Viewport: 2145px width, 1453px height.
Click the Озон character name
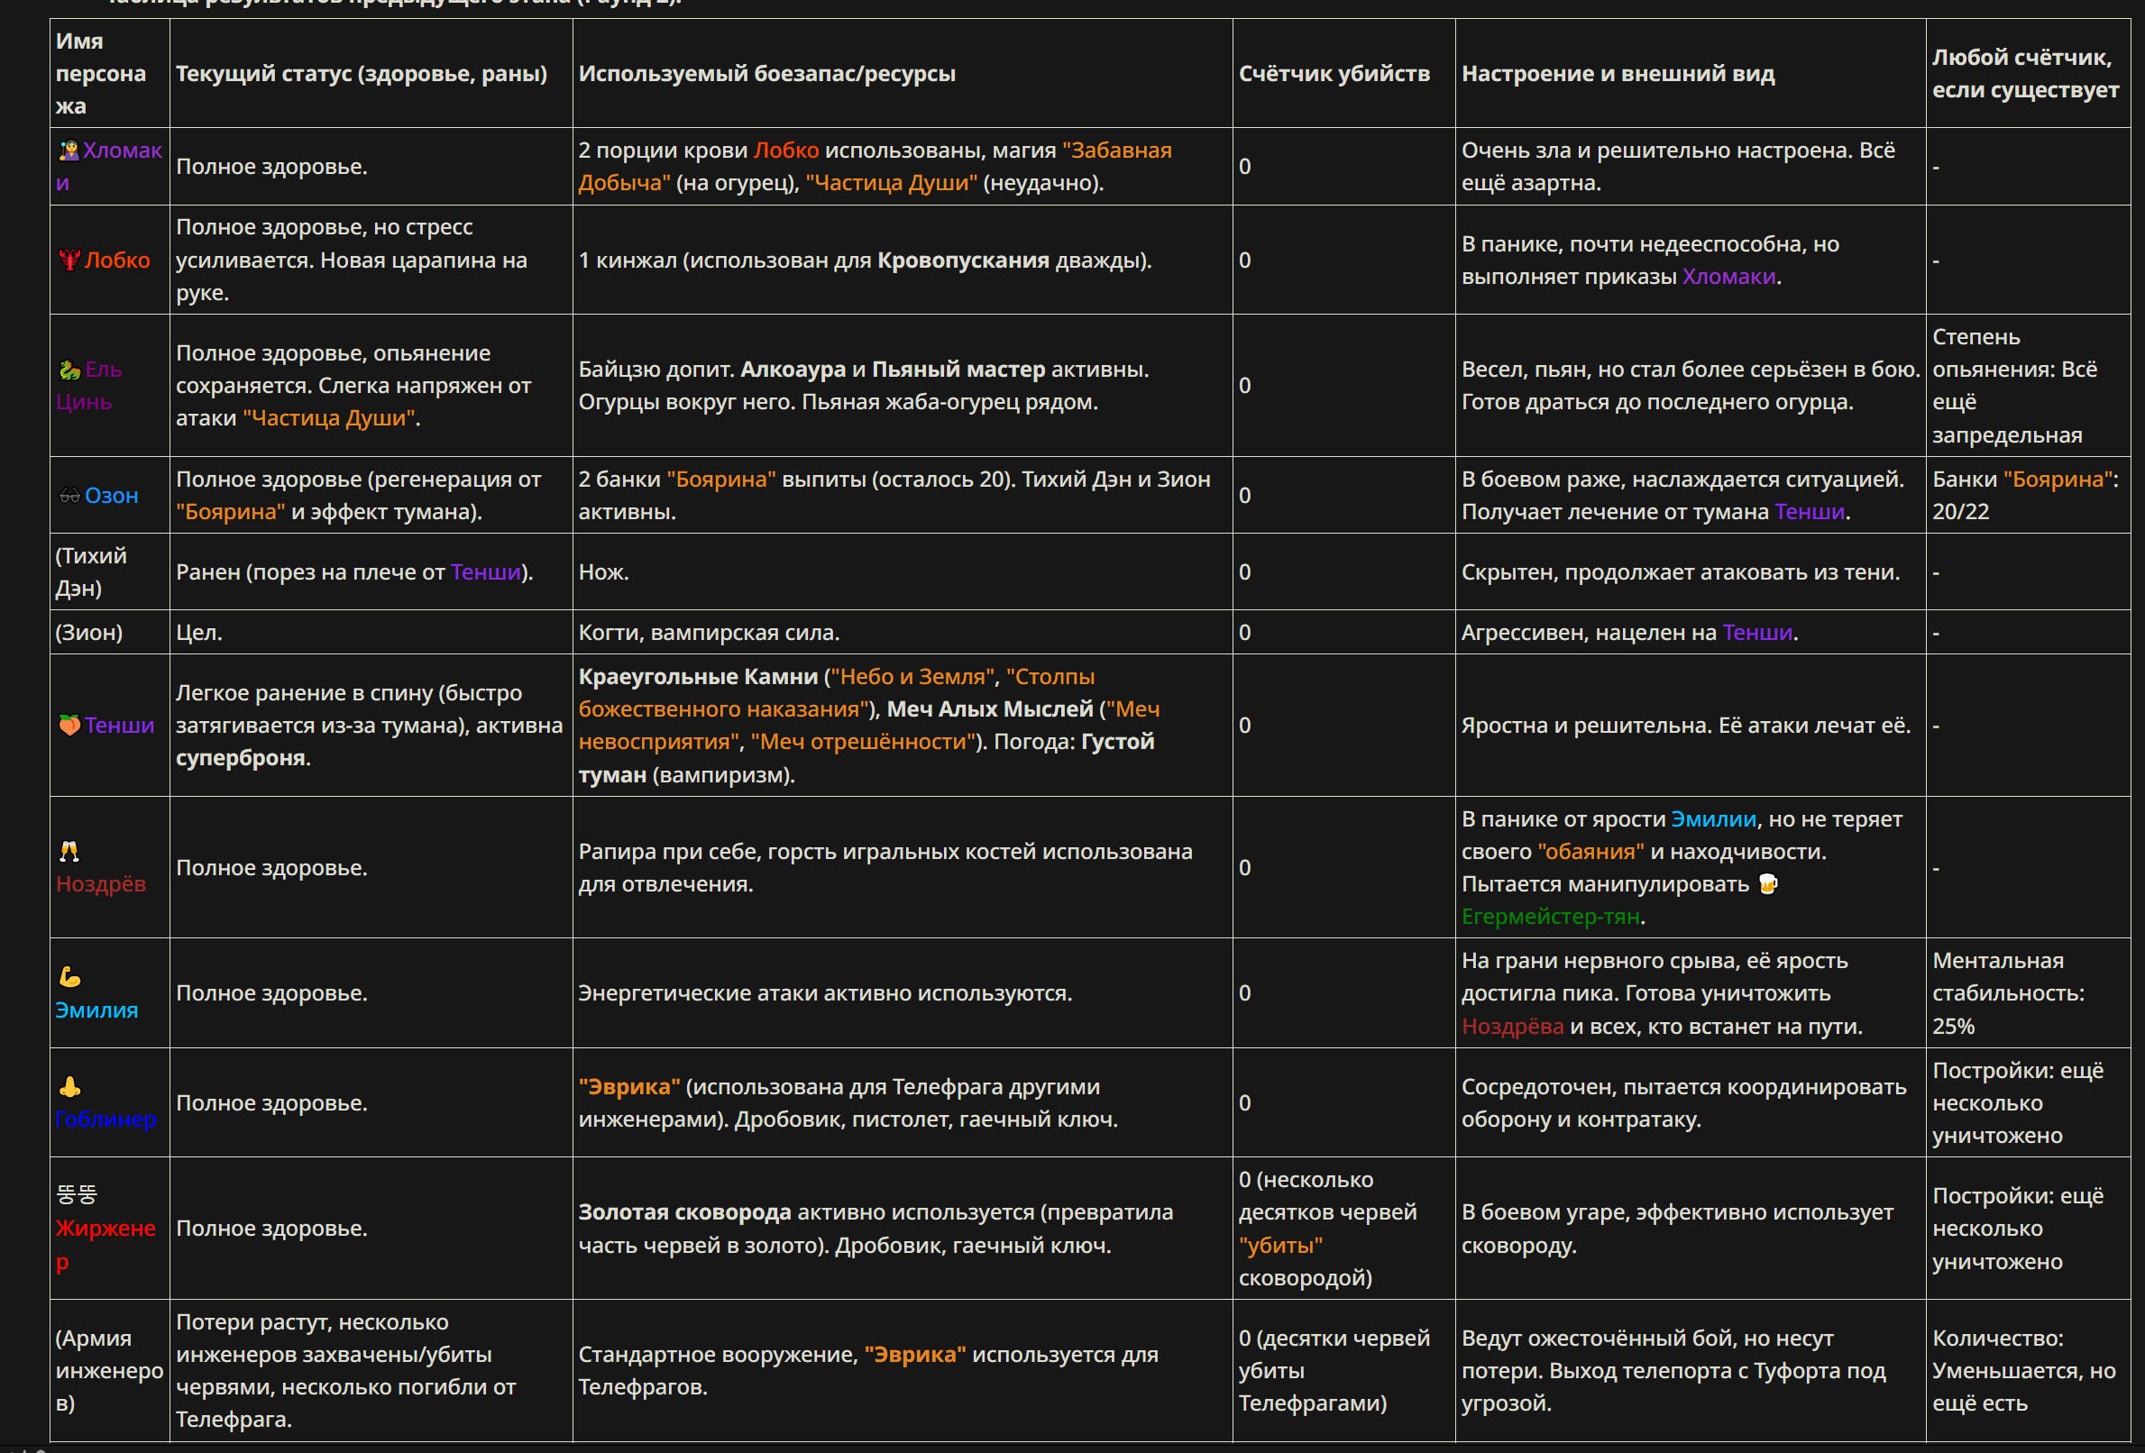112,496
